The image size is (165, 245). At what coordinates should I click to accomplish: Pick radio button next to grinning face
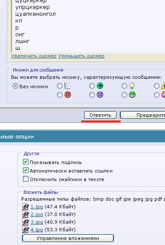[x=124, y=95]
